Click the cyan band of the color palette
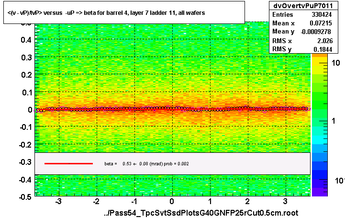 click(x=320, y=140)
